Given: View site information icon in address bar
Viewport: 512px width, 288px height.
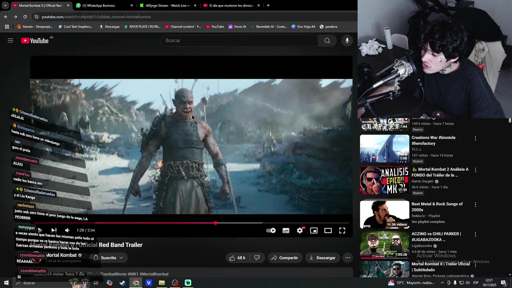Looking at the screenshot, I should (x=36, y=17).
